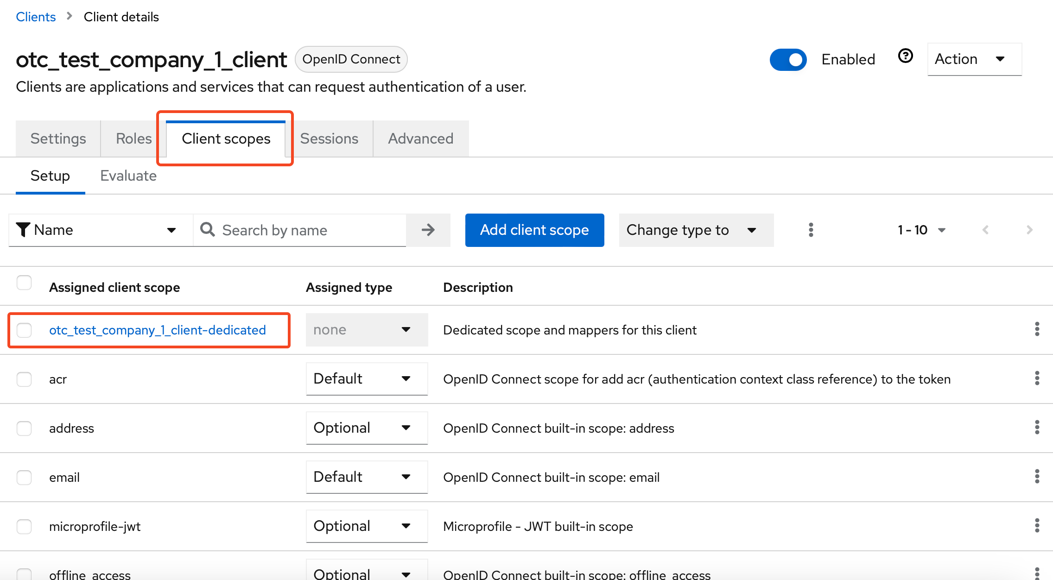This screenshot has width=1053, height=580.
Task: Open kebab menu for address row
Action: pyautogui.click(x=1037, y=428)
